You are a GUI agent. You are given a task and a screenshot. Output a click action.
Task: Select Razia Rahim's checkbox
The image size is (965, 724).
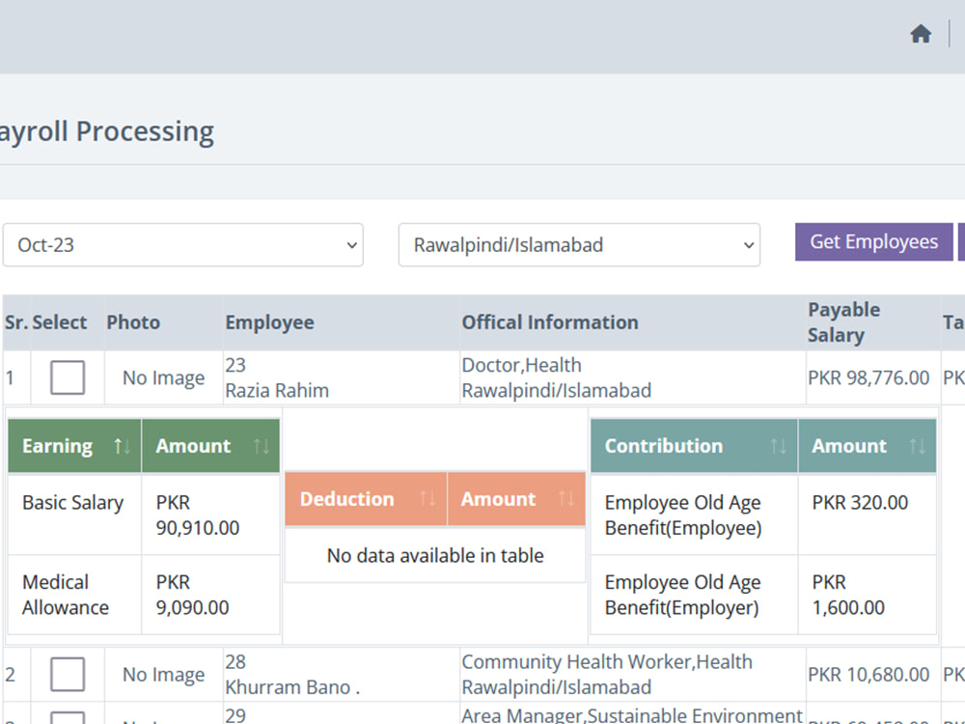pos(68,377)
